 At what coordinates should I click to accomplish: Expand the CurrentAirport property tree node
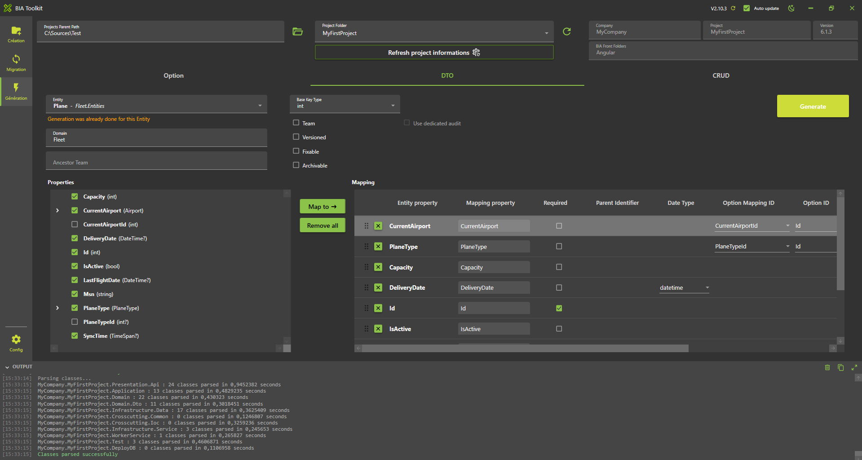57,210
